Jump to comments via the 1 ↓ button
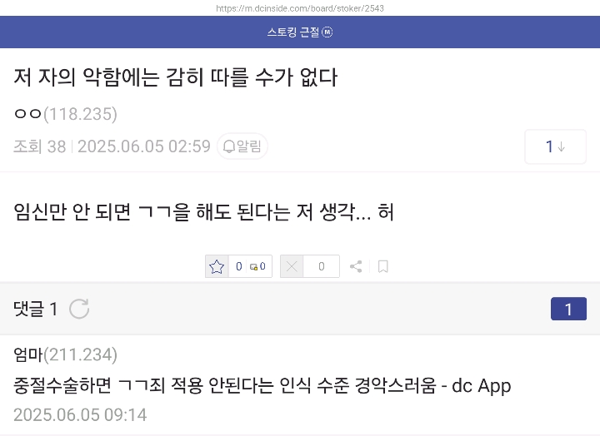The height and width of the screenshot is (436, 600). click(x=555, y=146)
